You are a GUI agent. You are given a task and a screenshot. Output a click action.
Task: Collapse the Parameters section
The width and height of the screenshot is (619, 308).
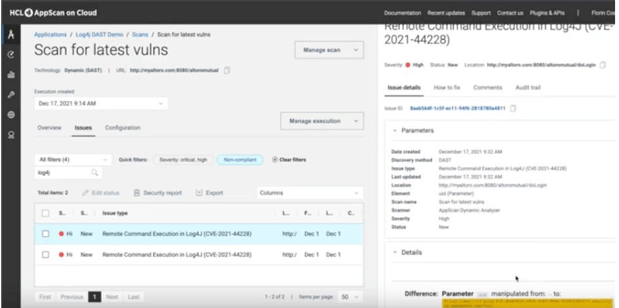pyautogui.click(x=395, y=130)
